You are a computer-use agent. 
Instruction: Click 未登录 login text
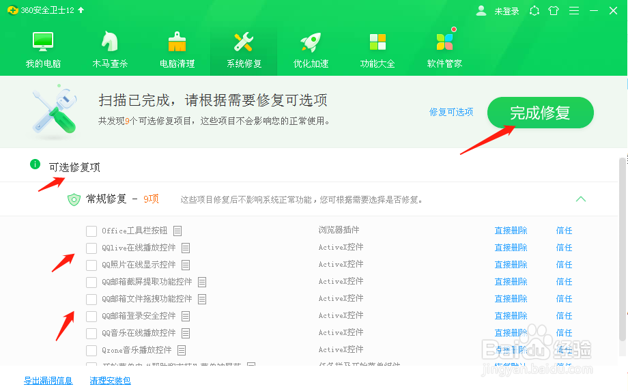click(506, 11)
